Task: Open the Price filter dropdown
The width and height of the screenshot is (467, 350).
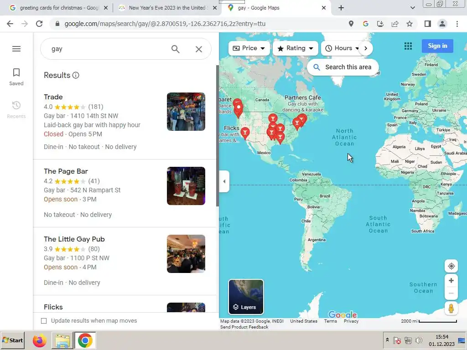Action: tap(249, 48)
